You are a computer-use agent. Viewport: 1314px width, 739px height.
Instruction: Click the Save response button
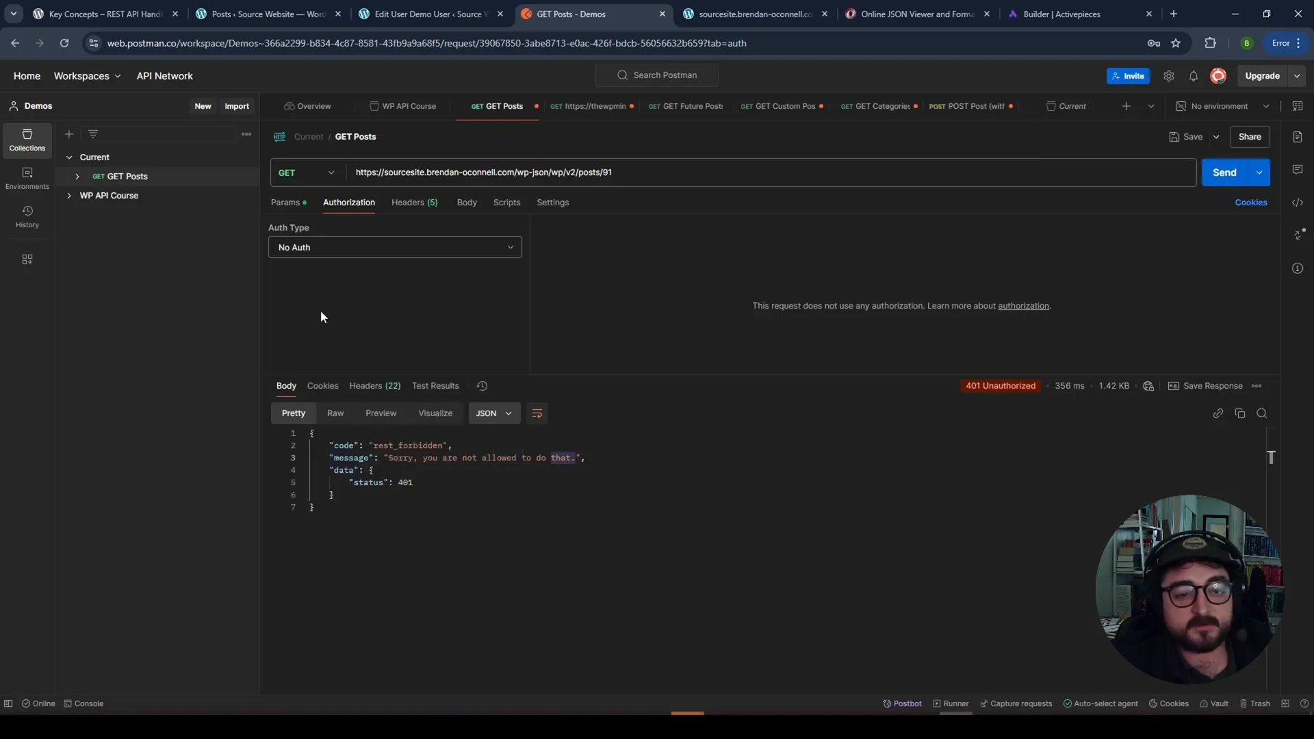point(1212,385)
